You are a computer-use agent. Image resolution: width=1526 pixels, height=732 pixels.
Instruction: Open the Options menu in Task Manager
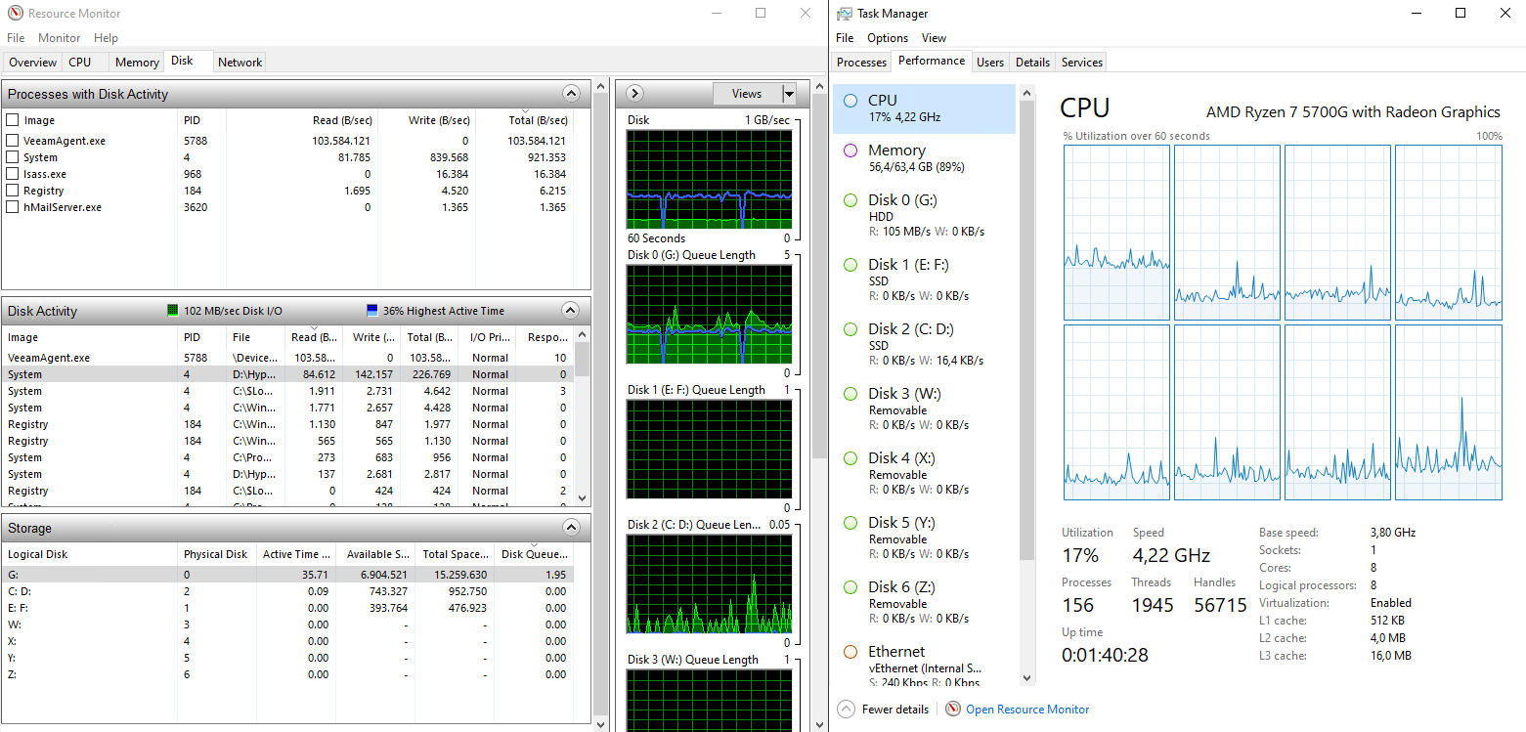[x=888, y=38]
